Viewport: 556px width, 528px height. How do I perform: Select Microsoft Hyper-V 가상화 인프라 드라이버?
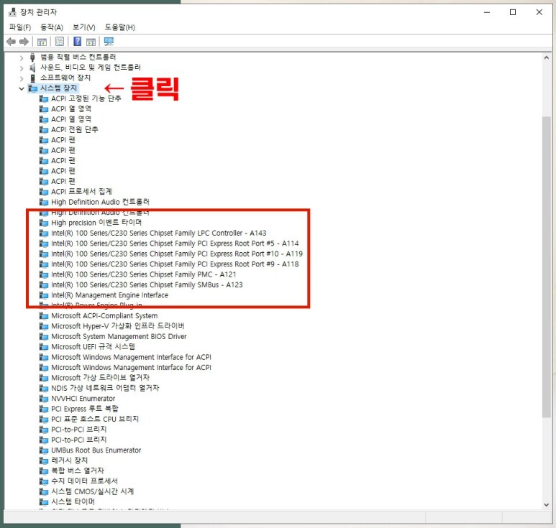click(118, 326)
